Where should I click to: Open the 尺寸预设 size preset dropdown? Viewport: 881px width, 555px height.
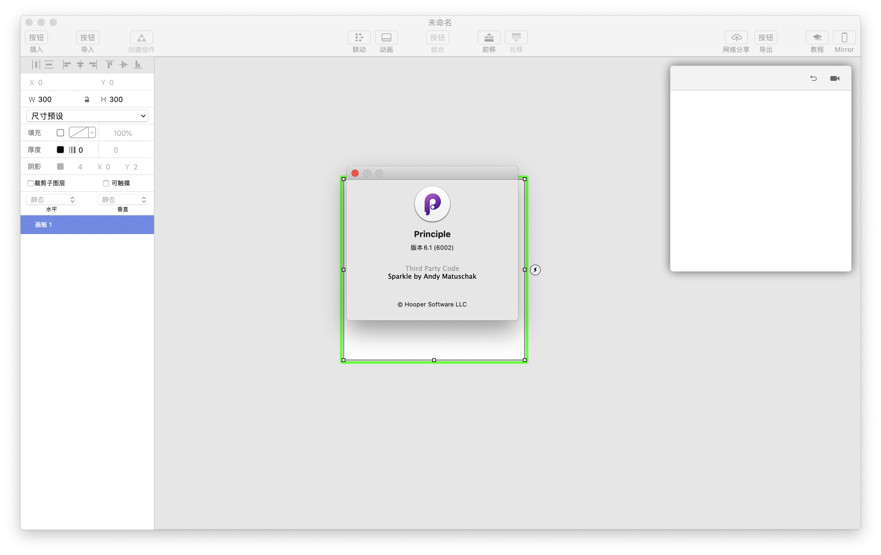pos(87,116)
